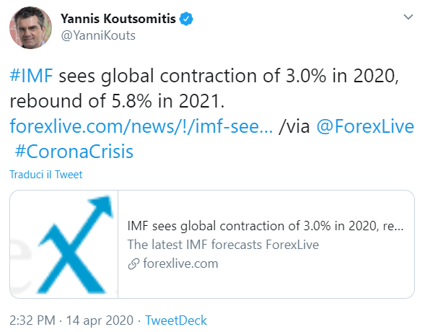Open forexlive.com domain in card
This screenshot has width=425, height=332.
pos(180,263)
